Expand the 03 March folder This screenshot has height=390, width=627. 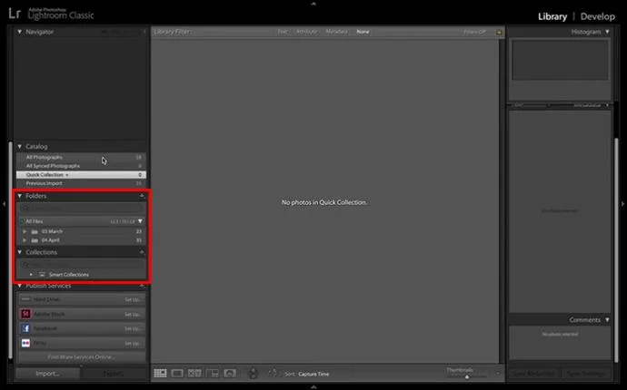click(x=25, y=231)
